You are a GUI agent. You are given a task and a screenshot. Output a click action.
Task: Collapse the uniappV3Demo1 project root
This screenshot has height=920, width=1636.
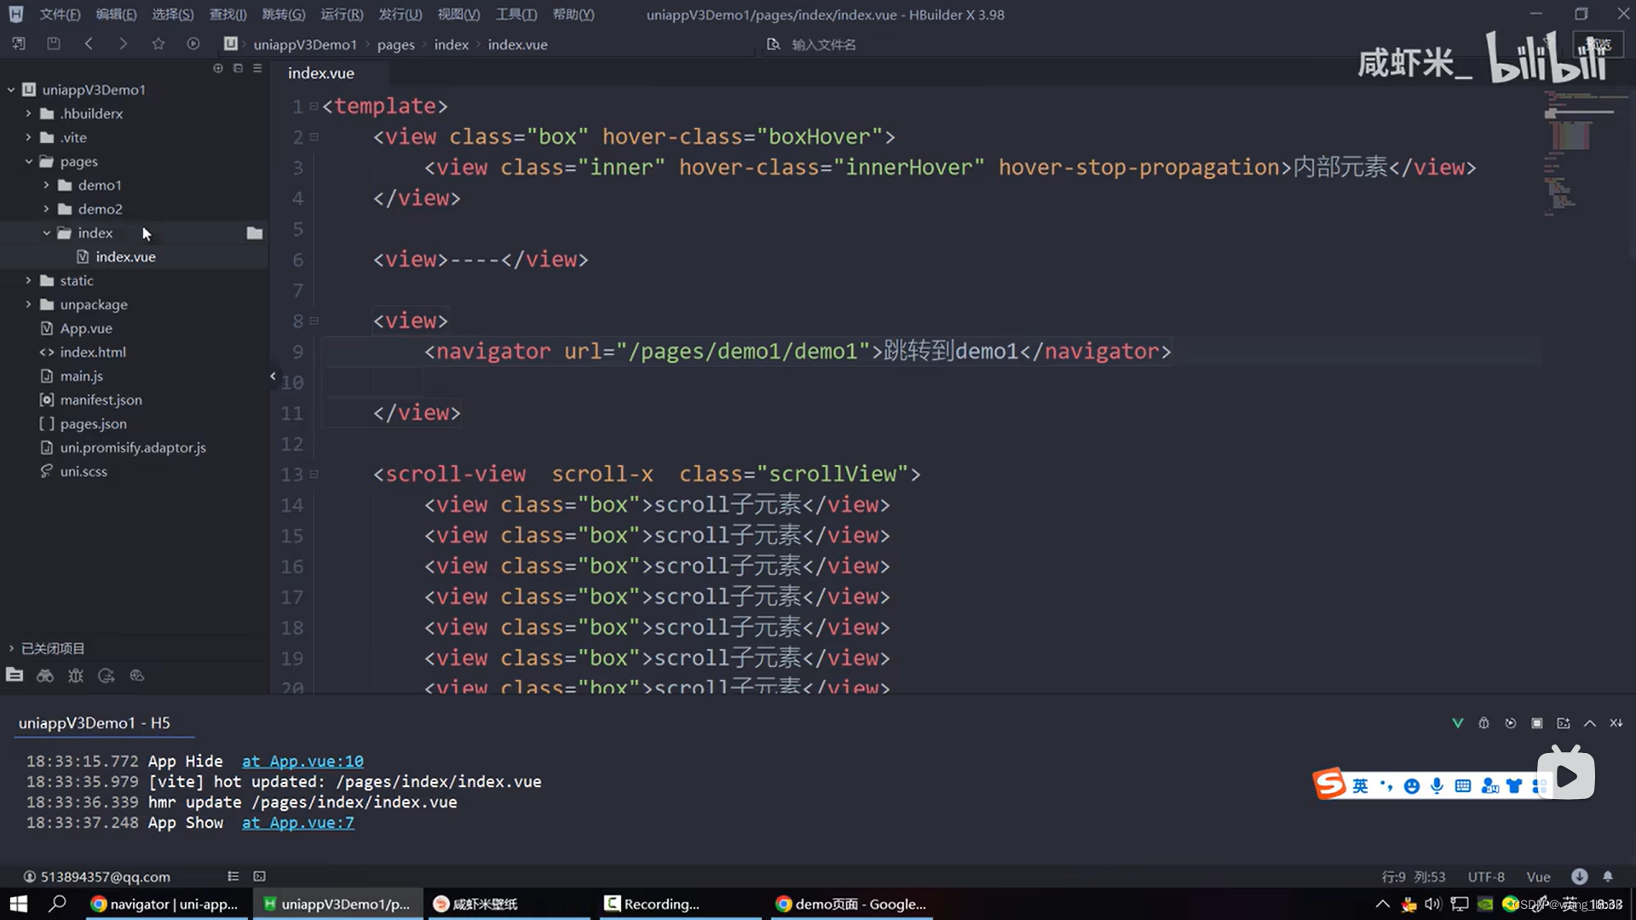pos(11,89)
